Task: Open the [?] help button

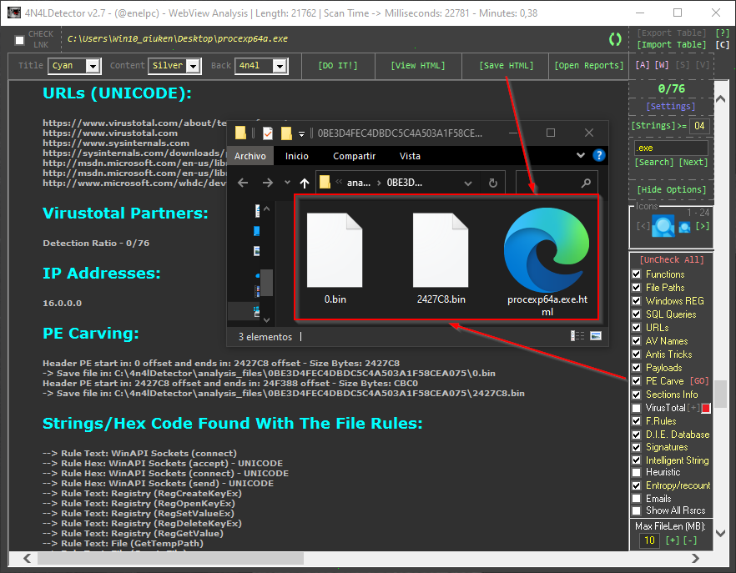Action: (x=722, y=33)
